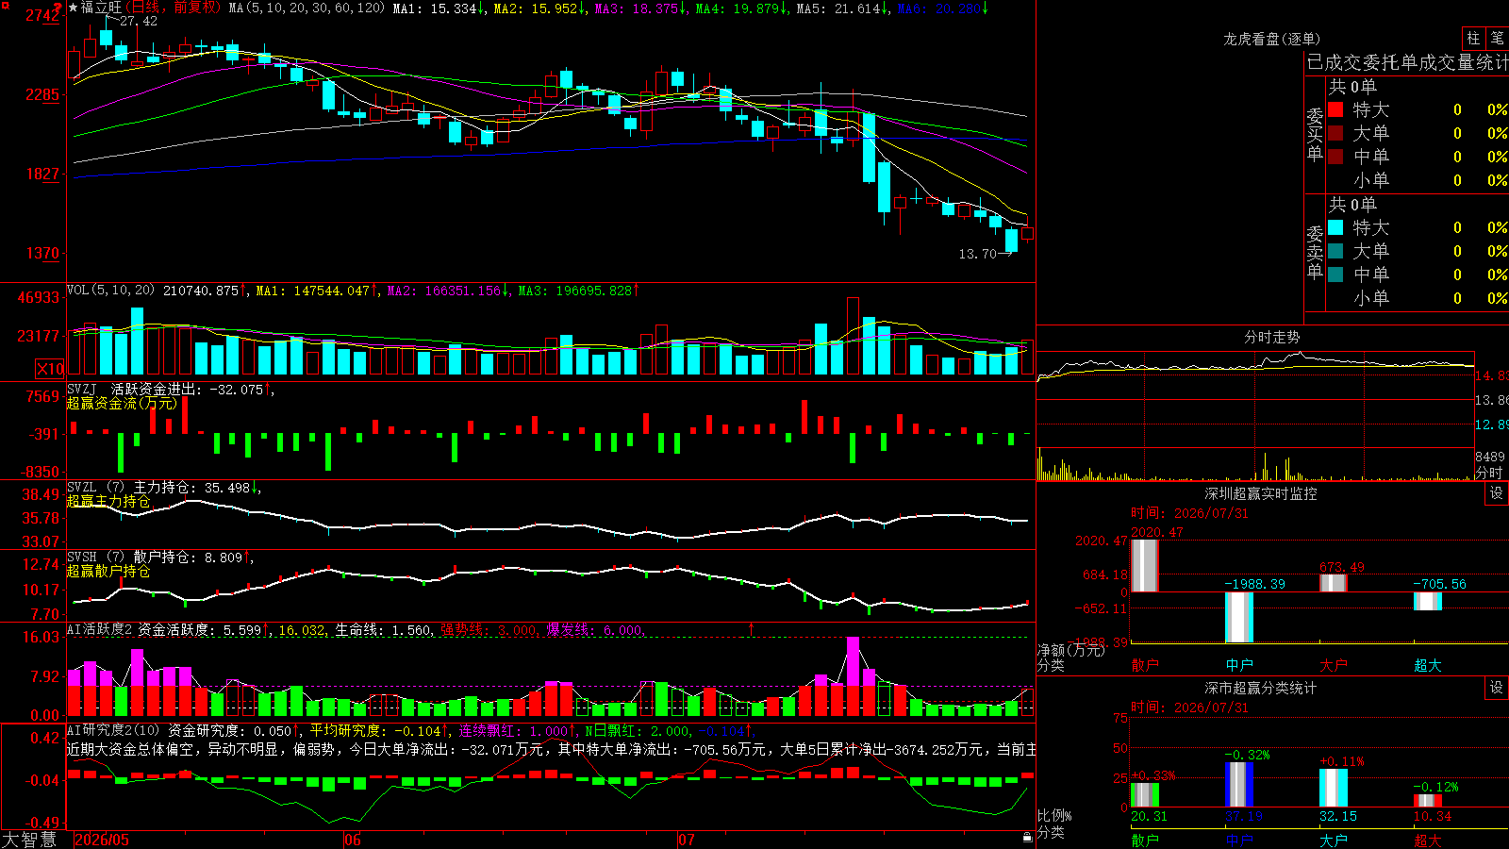This screenshot has width=1509, height=849.
Task: Click the VOL(5,10,20) indicator label
Action: [111, 291]
